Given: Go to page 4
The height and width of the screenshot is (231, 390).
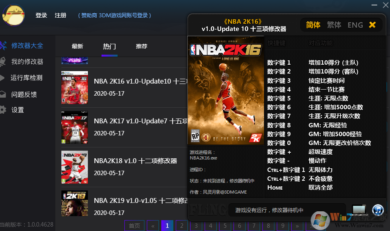Looking at the screenshot, I should (211, 225).
